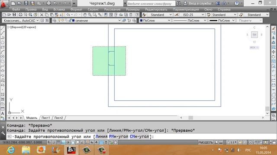Open the Файл menu

pos(16,9)
